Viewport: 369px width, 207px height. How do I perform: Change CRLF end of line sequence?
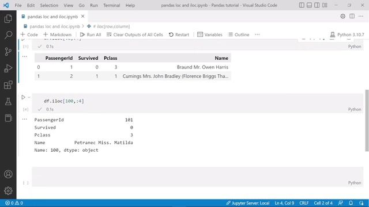click(x=304, y=203)
